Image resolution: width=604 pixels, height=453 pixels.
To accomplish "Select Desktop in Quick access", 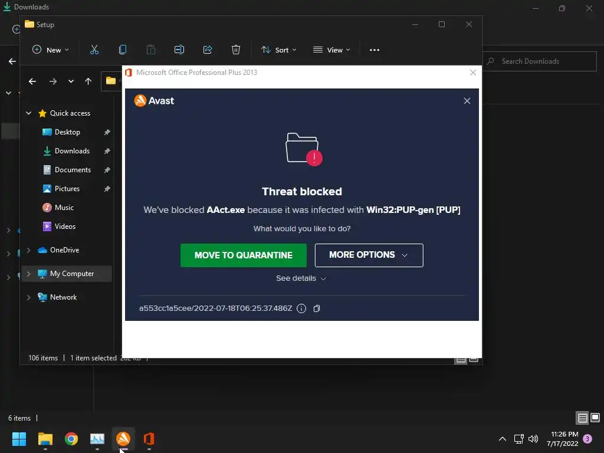I will (x=67, y=132).
